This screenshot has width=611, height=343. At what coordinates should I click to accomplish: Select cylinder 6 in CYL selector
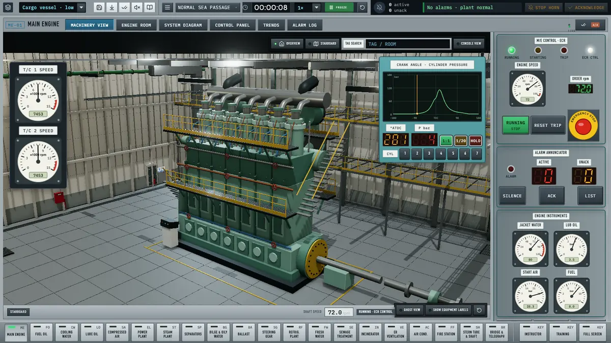465,153
